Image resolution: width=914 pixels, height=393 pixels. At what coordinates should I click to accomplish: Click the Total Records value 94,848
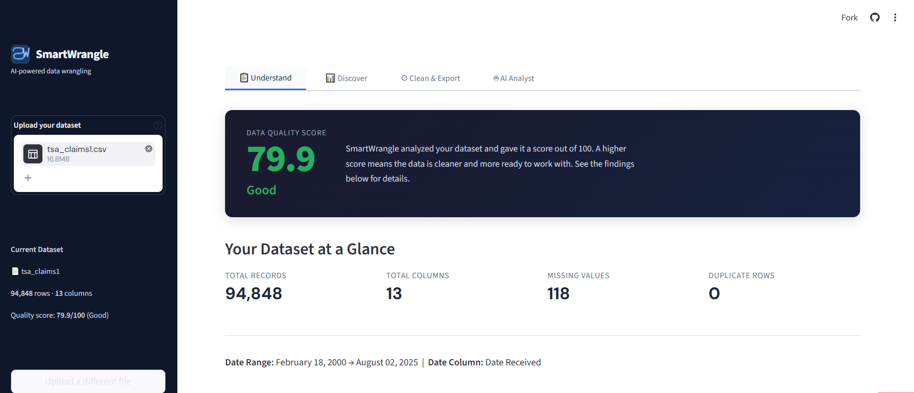tap(254, 293)
